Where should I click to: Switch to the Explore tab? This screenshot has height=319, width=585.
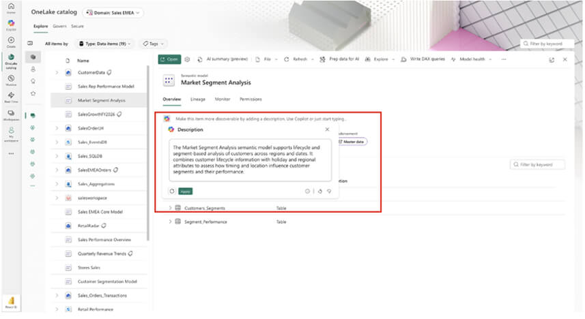(41, 26)
